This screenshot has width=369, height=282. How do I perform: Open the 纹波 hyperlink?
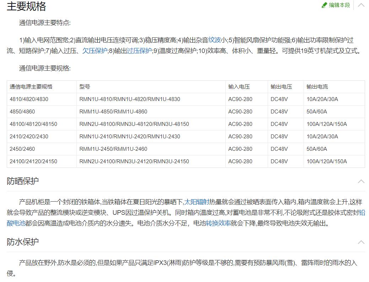[214, 40]
